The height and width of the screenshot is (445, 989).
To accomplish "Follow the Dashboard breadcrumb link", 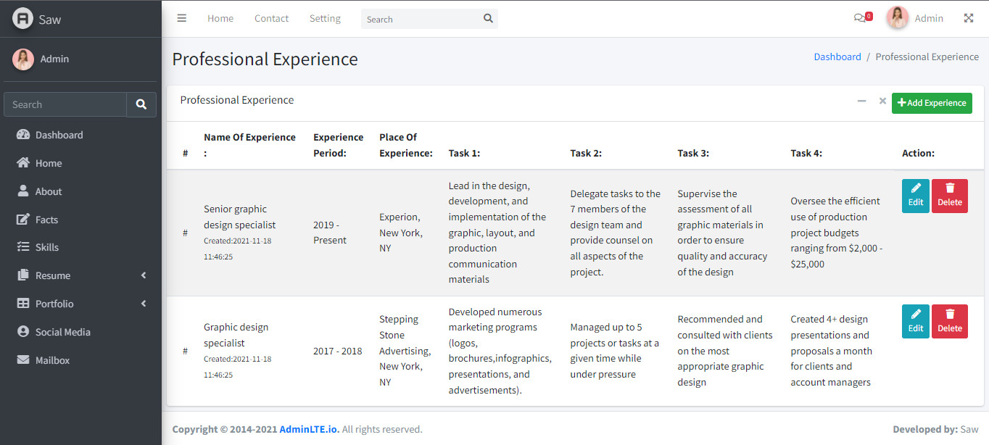I will click(x=837, y=57).
